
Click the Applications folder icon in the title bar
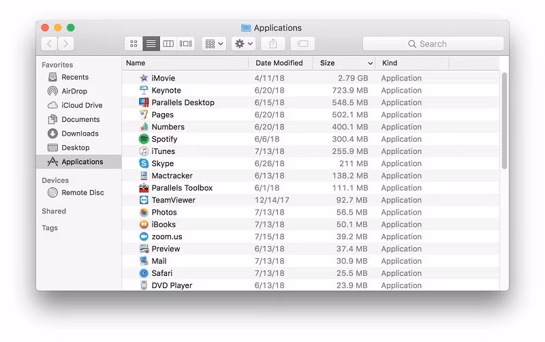pos(246,28)
